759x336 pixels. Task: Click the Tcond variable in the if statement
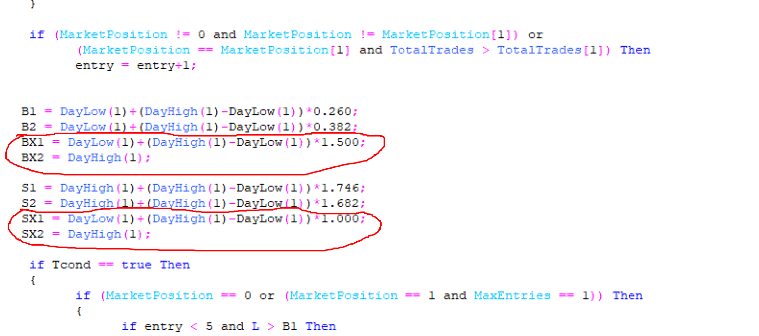tap(71, 265)
